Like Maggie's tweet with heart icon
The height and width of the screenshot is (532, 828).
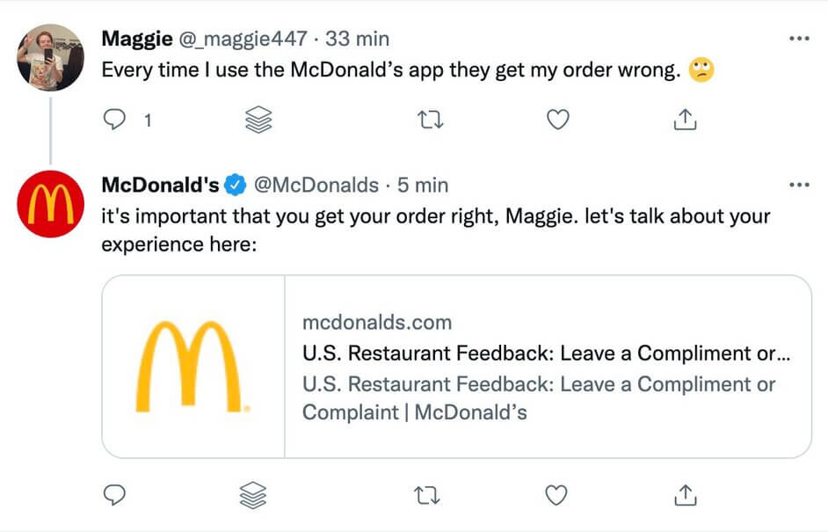(x=557, y=120)
